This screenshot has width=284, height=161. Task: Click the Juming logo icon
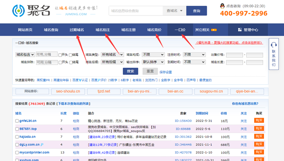[x=19, y=11]
